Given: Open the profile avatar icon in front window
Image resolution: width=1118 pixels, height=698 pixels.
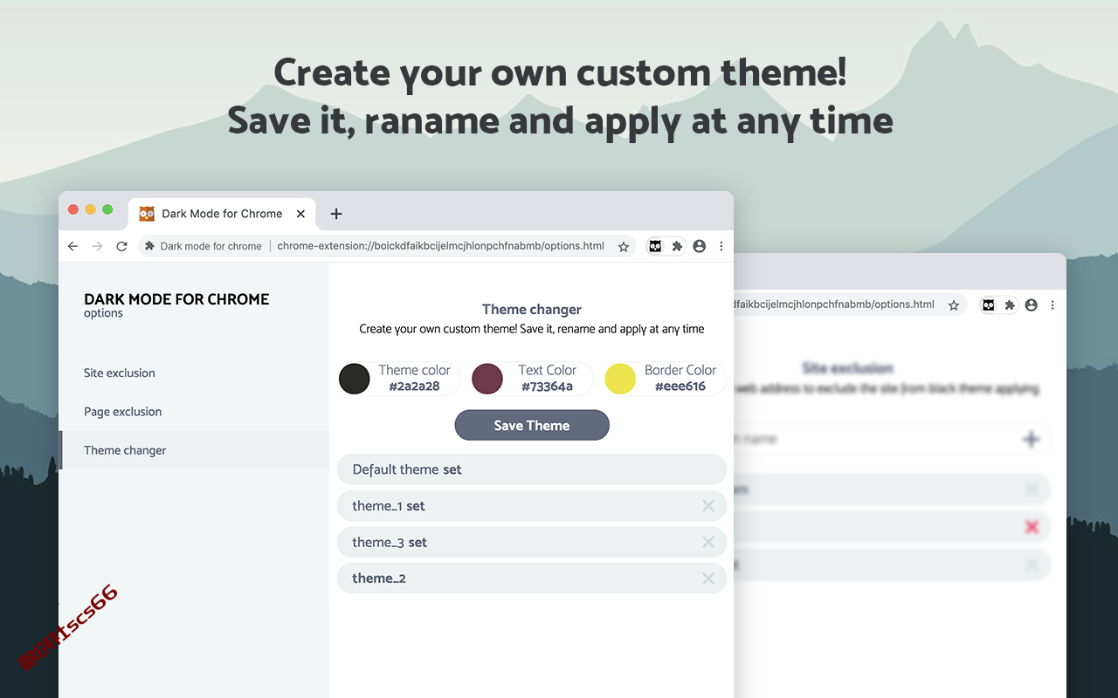Looking at the screenshot, I should point(699,246).
